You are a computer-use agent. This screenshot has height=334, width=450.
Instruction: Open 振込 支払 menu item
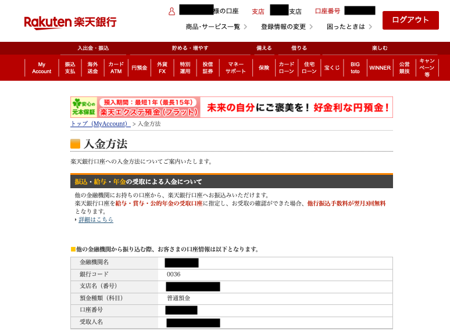[x=70, y=68]
